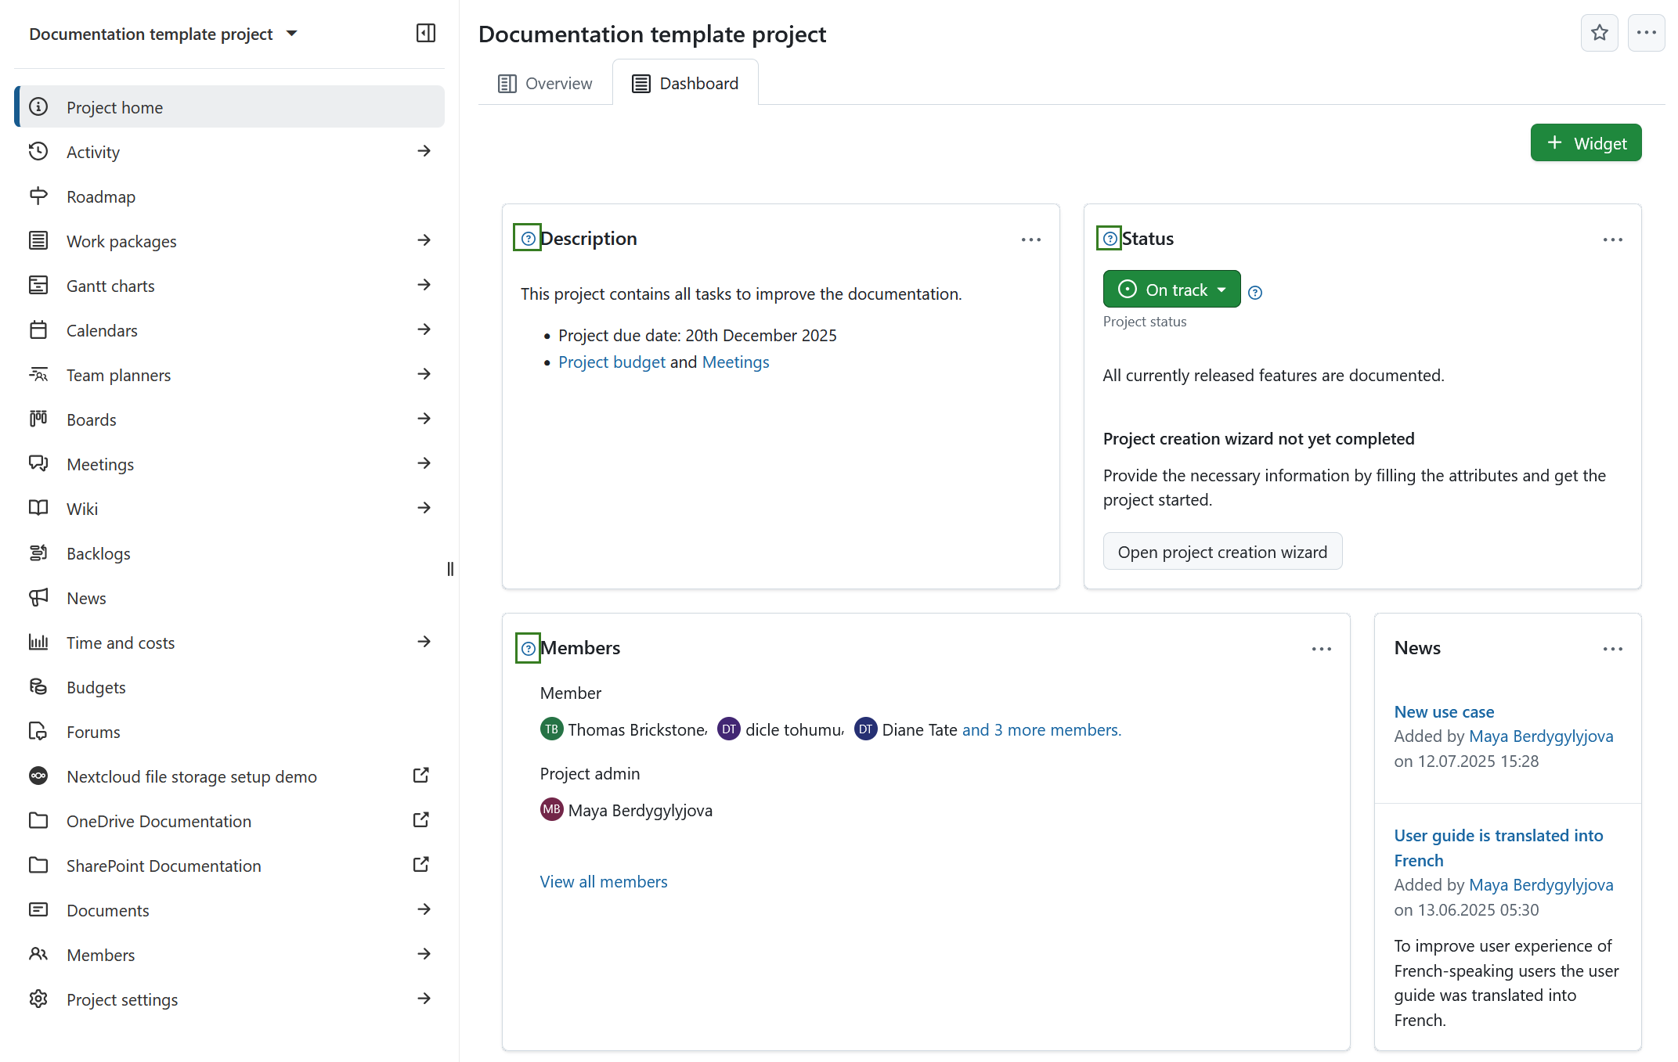Expand the Documentation template project selector
Screen dimensions: 1678x1062
(x=291, y=34)
